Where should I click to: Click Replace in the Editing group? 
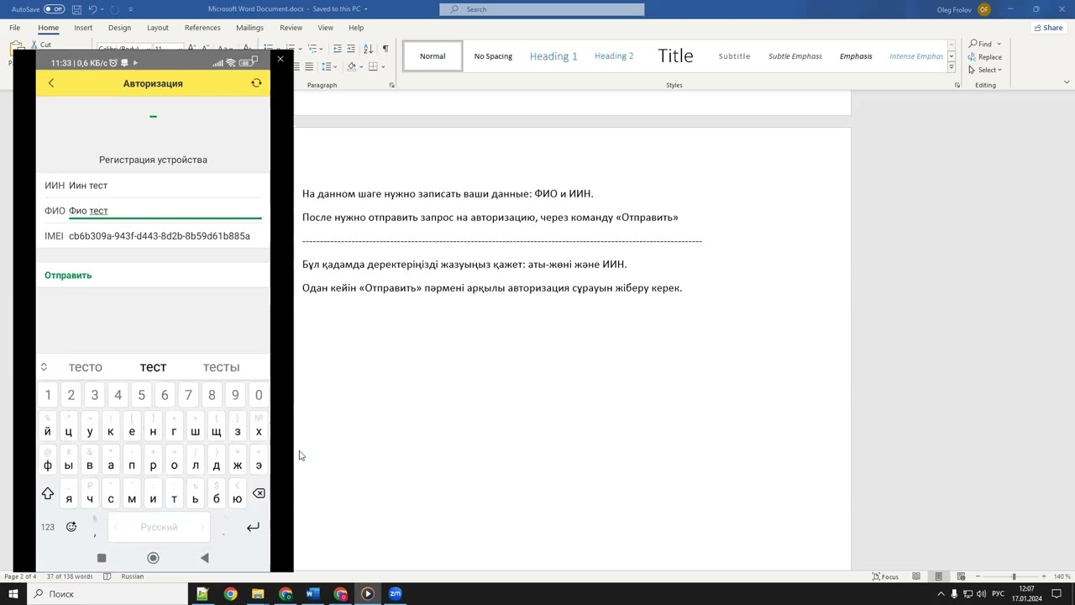[984, 57]
